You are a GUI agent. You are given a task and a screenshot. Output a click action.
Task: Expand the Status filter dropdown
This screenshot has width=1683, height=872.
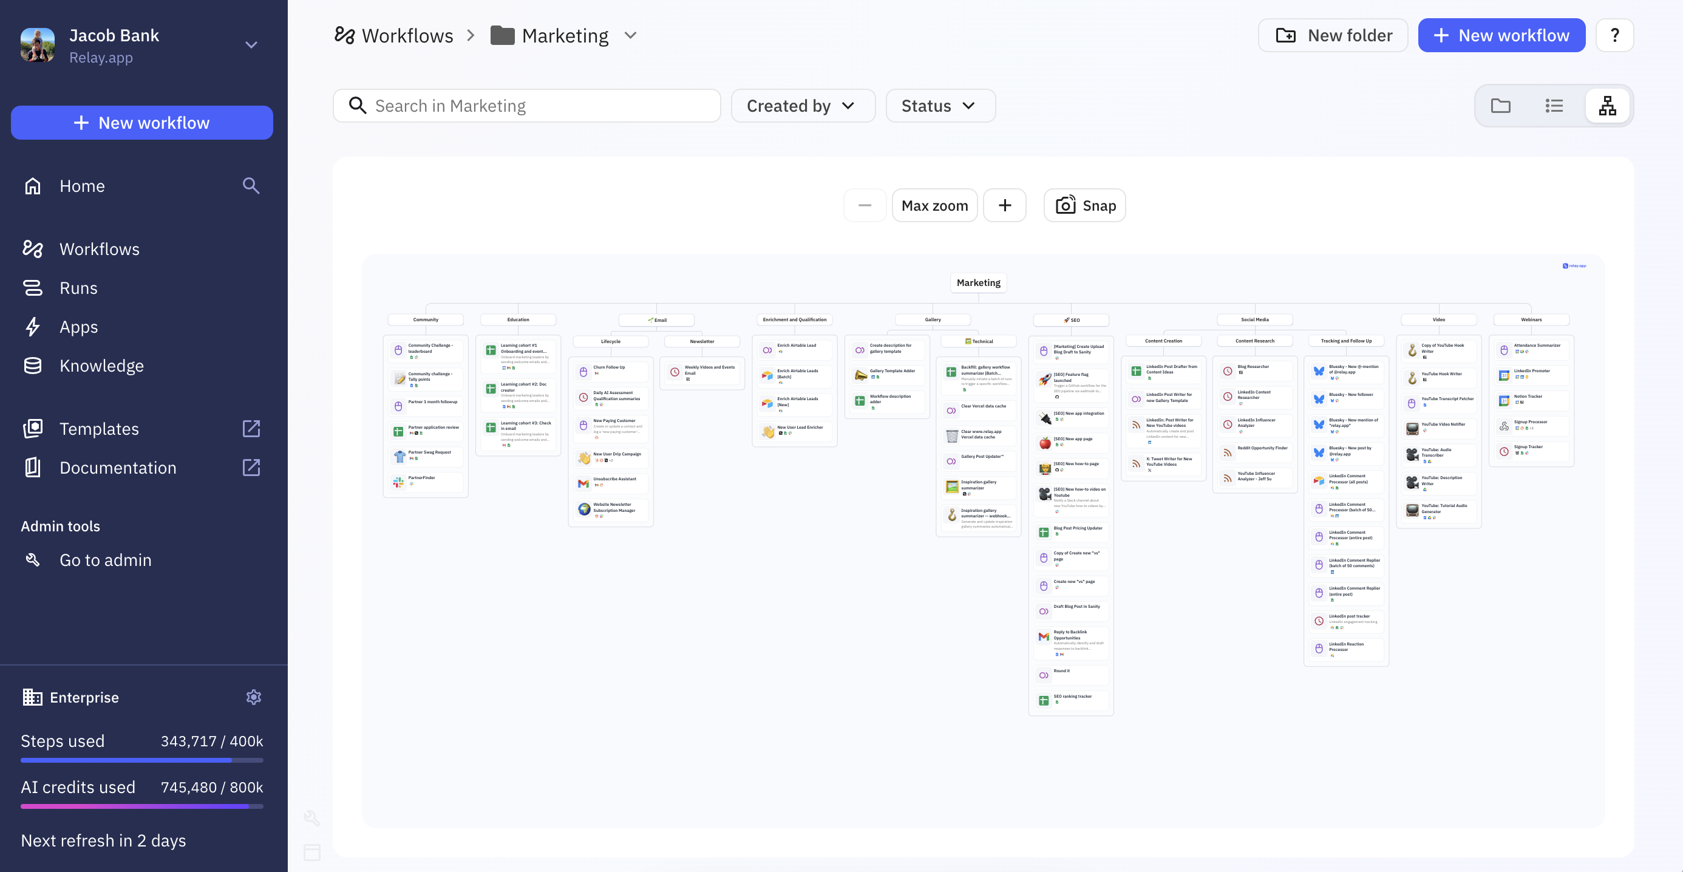[x=939, y=106]
